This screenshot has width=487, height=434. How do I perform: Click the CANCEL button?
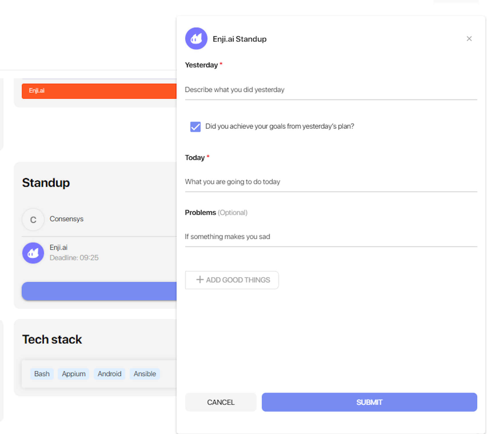point(221,402)
